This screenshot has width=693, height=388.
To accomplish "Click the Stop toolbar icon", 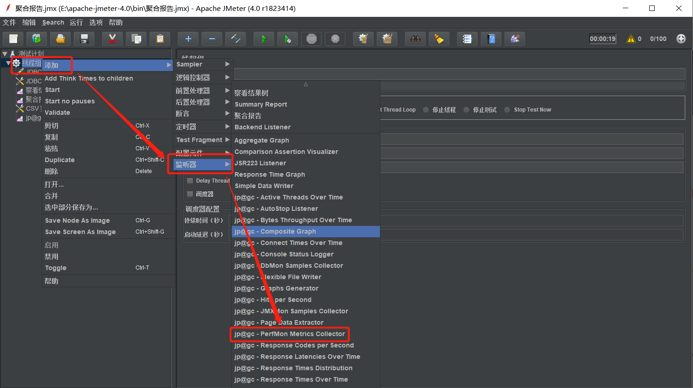I will click(x=312, y=39).
